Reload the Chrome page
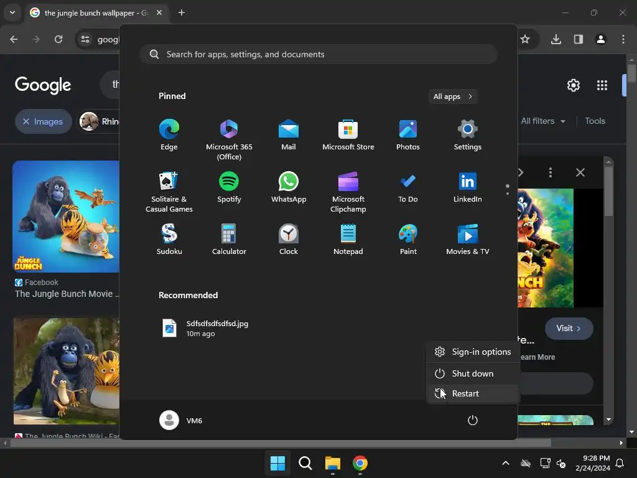The height and width of the screenshot is (478, 637). pos(58,39)
